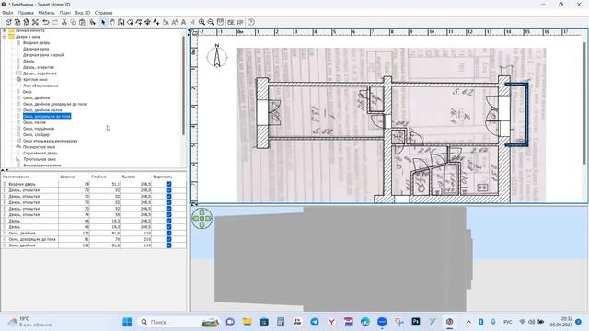Select Треугольное окно in the catalog
This screenshot has width=589, height=331.
pos(40,159)
